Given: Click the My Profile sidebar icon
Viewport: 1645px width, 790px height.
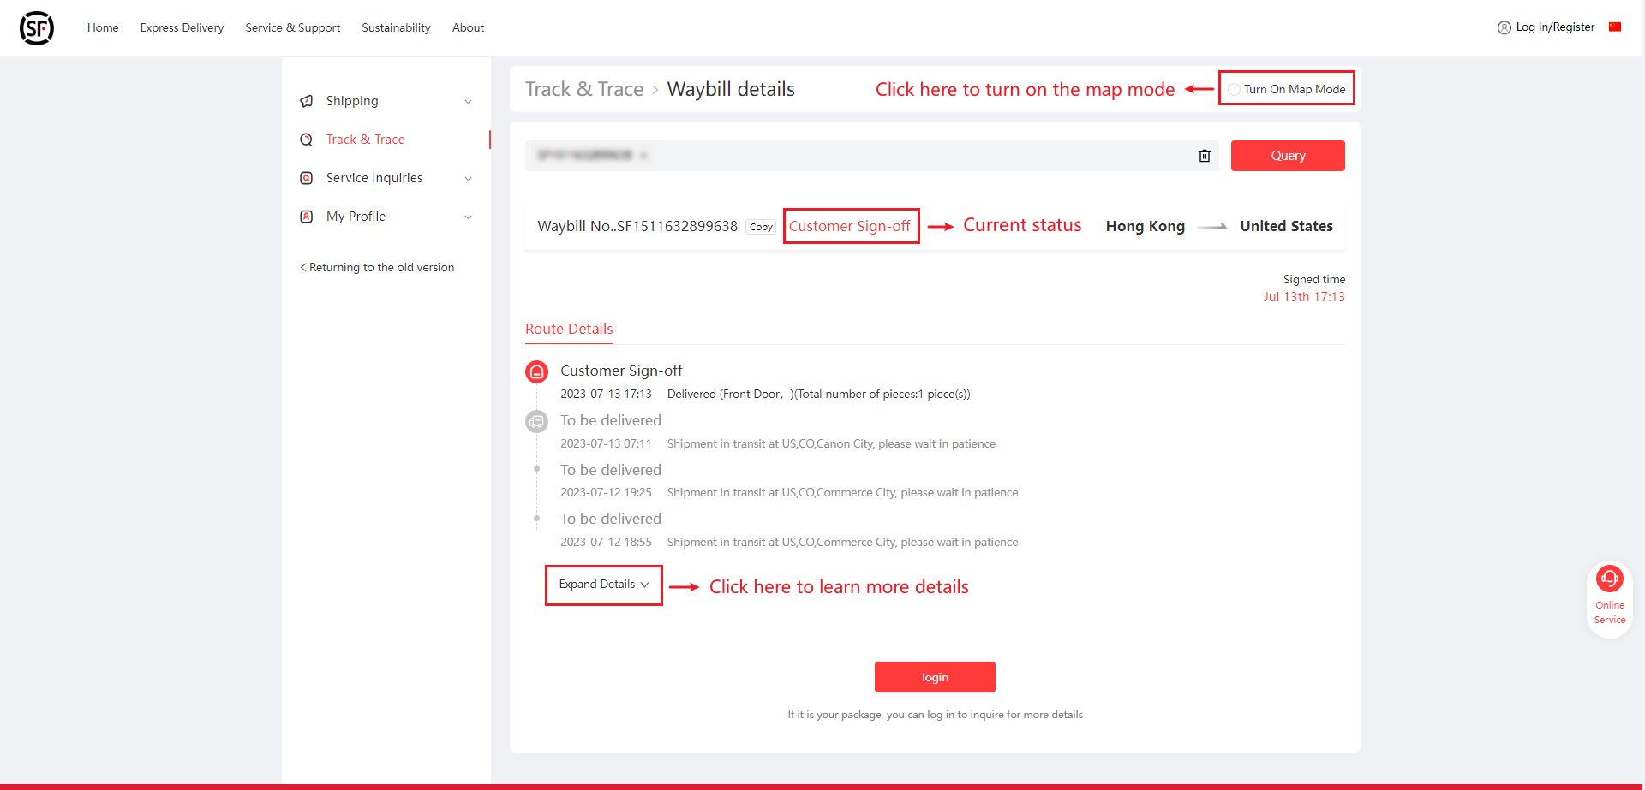Looking at the screenshot, I should (307, 217).
